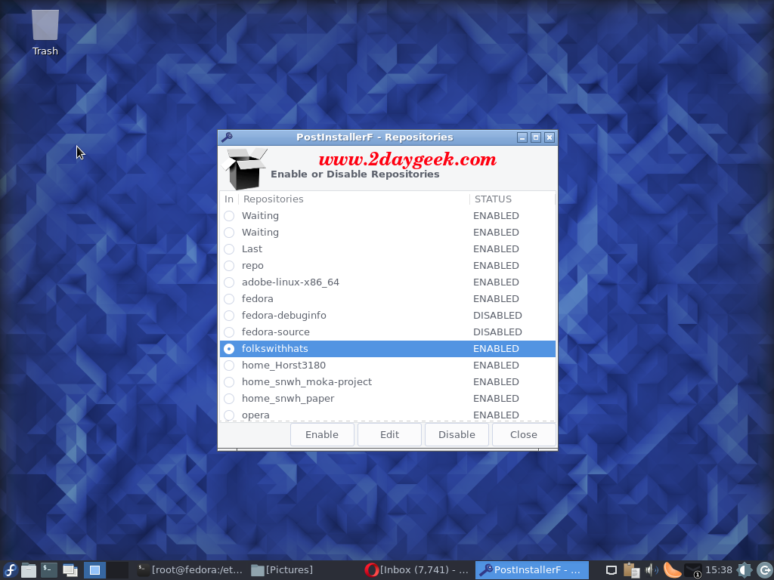Select radio button for fedora-debuginfo

point(229,316)
